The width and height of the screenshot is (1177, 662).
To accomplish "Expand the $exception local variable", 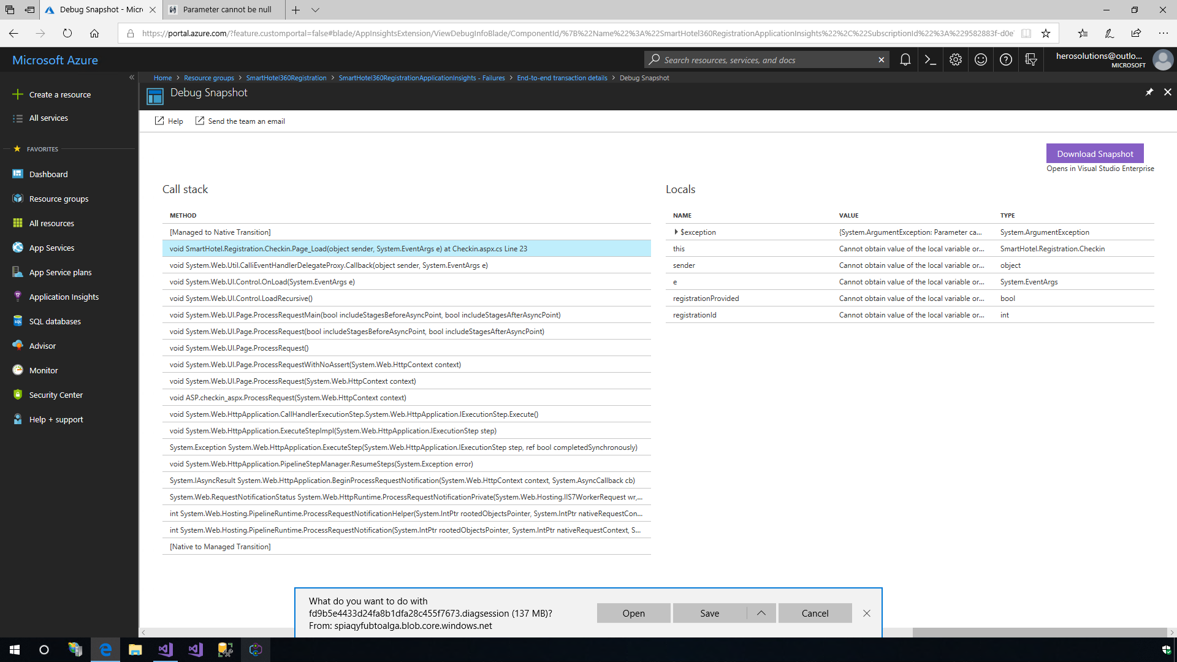I will point(676,232).
